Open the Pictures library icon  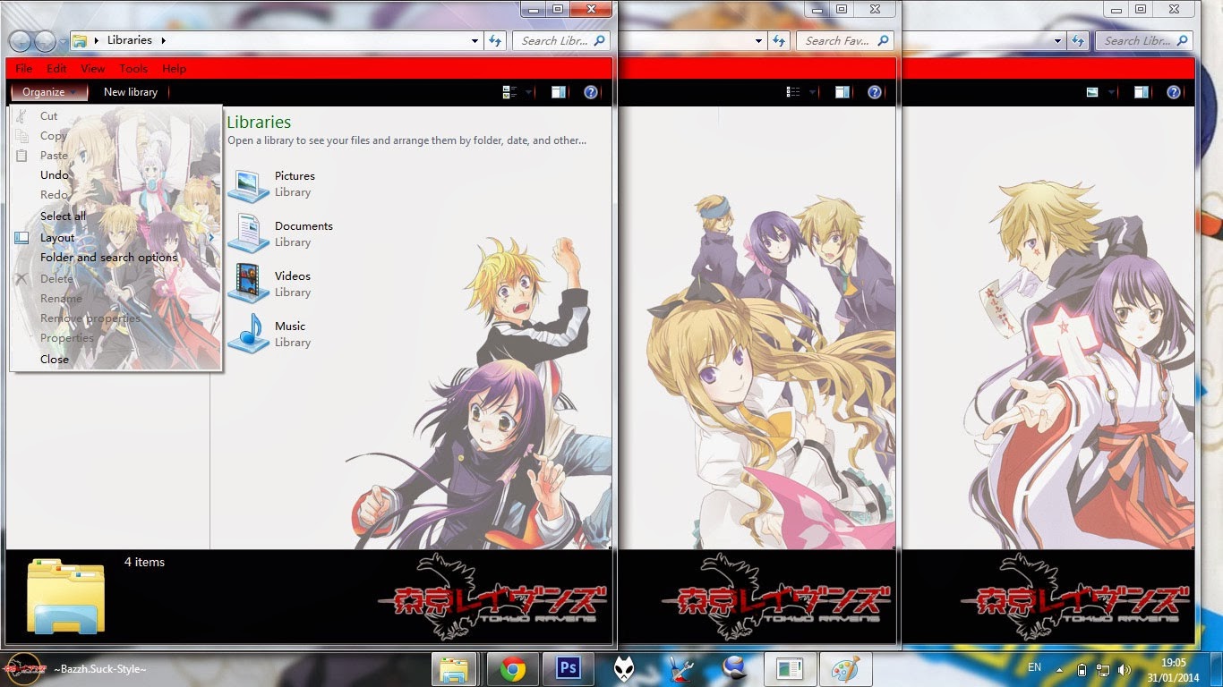[248, 184]
